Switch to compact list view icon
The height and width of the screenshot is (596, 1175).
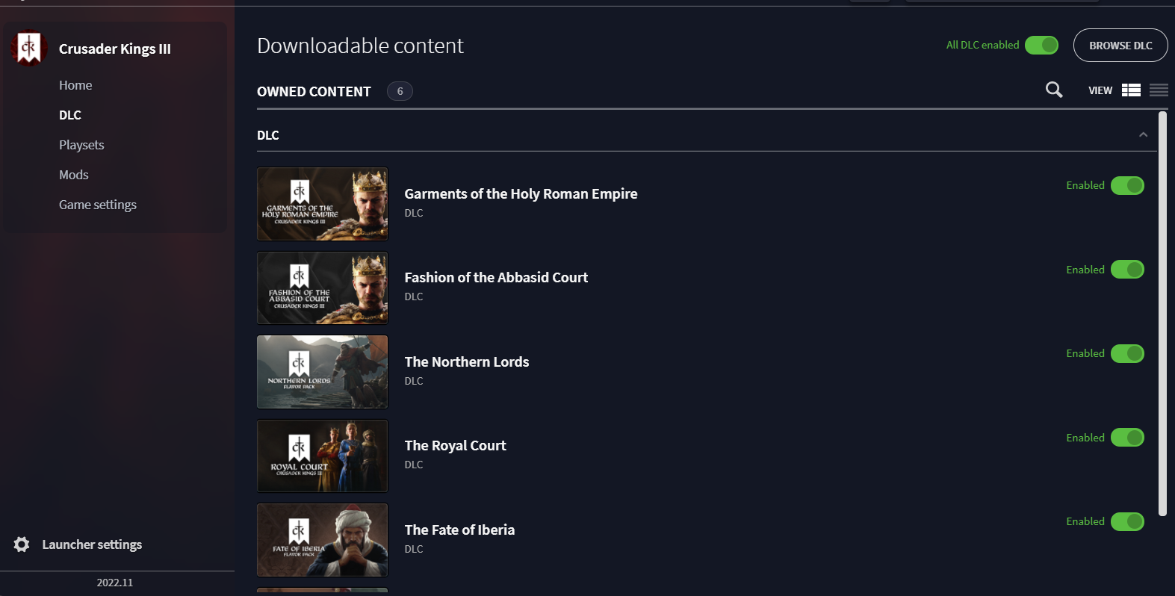[x=1159, y=90]
